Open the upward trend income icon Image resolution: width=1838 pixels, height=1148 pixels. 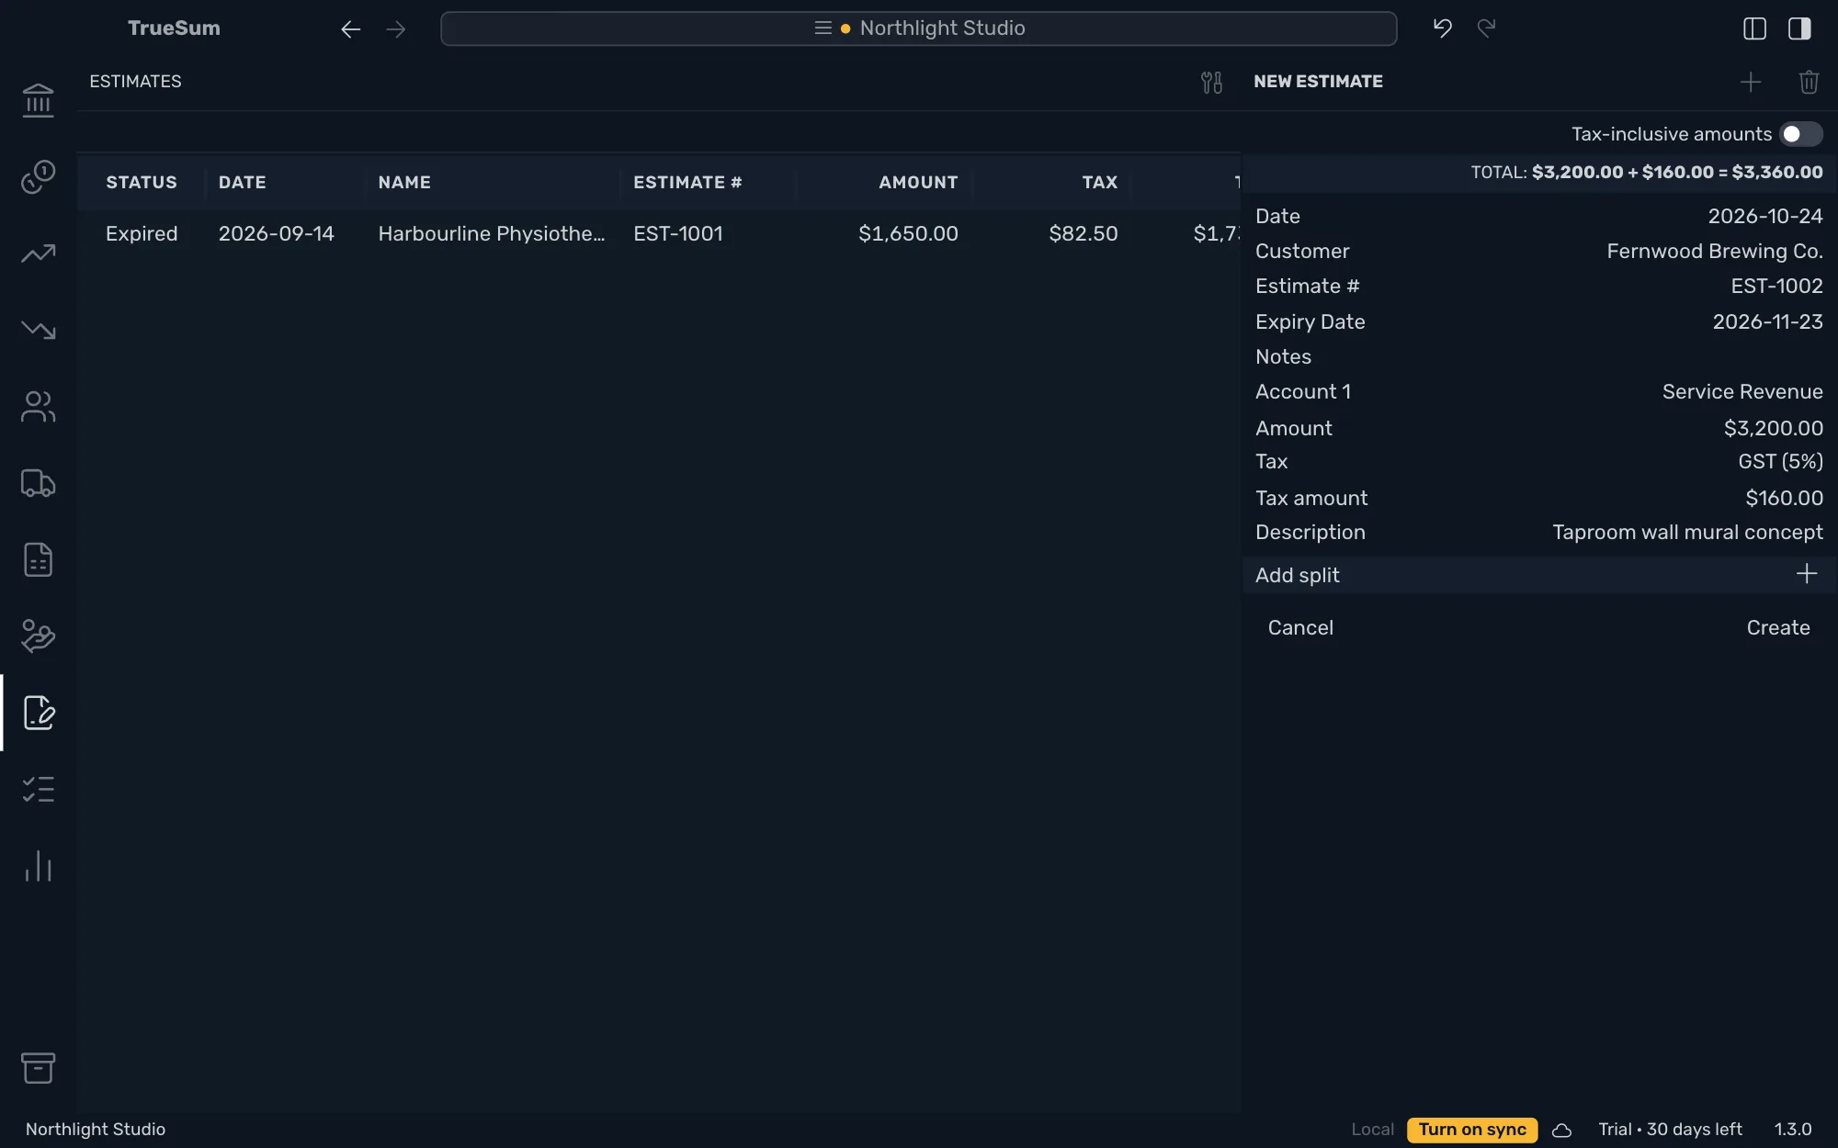pyautogui.click(x=38, y=253)
